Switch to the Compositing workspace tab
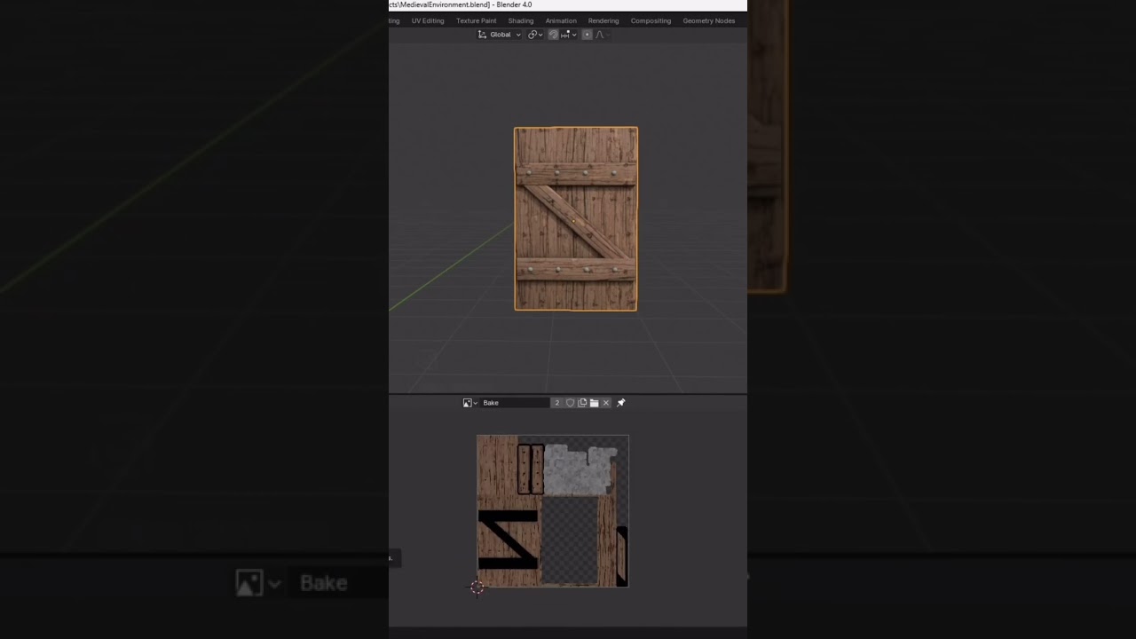This screenshot has width=1136, height=639. 651,20
